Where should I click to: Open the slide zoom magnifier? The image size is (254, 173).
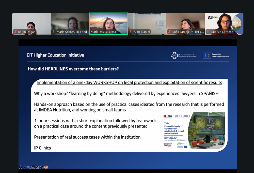click(x=29, y=167)
